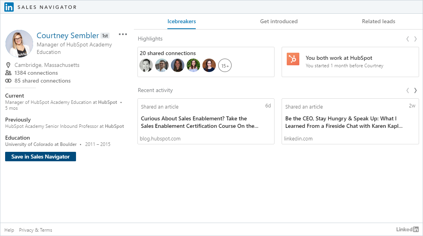This screenshot has width=423, height=236.
Task: Click the 1st degree connection badge
Action: pos(105,35)
